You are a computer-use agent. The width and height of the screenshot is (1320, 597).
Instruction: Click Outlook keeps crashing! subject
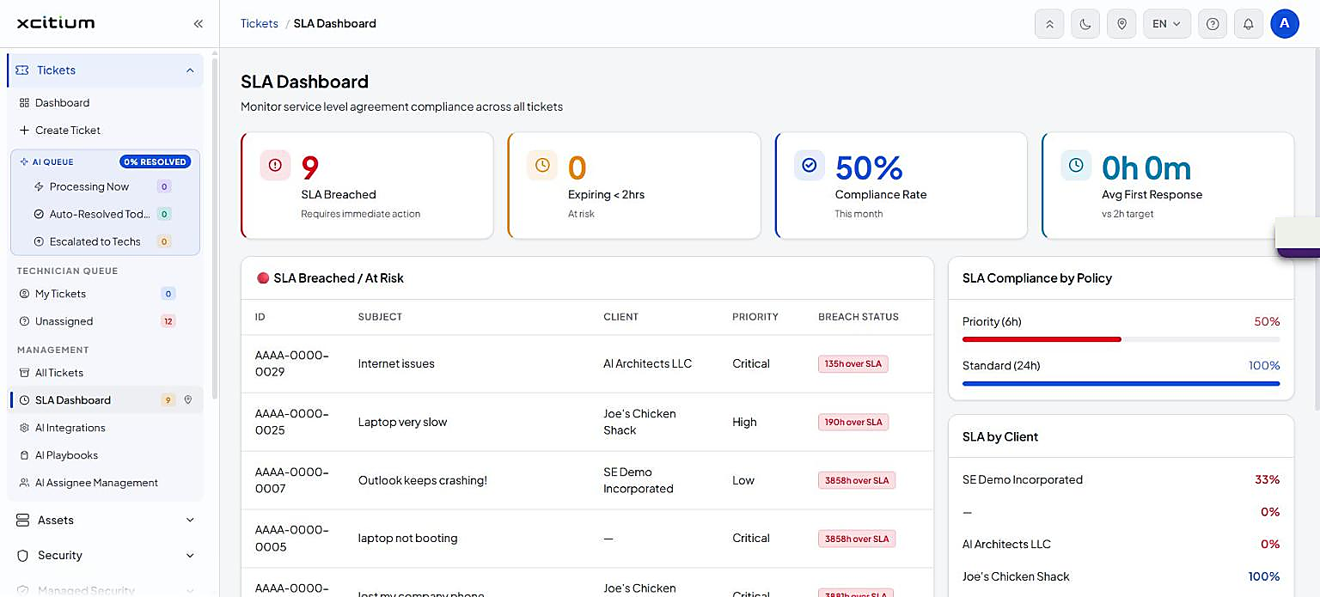click(423, 481)
